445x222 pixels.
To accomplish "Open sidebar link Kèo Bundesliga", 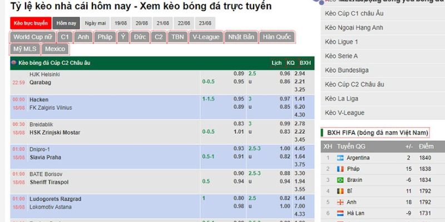I will click(x=347, y=70).
